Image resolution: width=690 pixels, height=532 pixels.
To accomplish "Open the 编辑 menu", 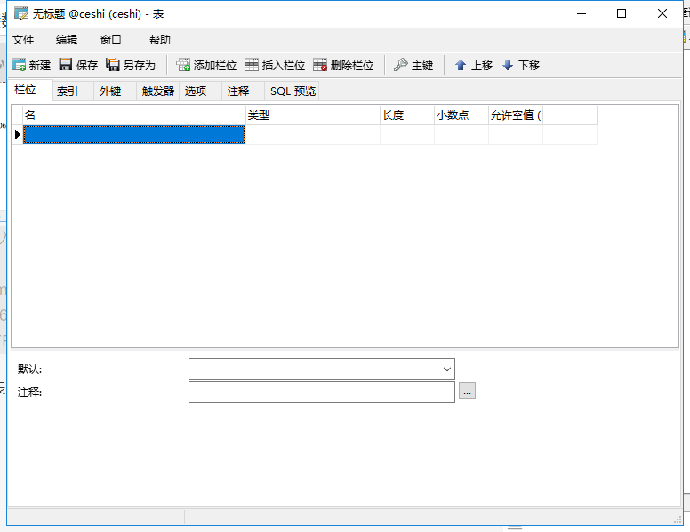I will [x=67, y=40].
